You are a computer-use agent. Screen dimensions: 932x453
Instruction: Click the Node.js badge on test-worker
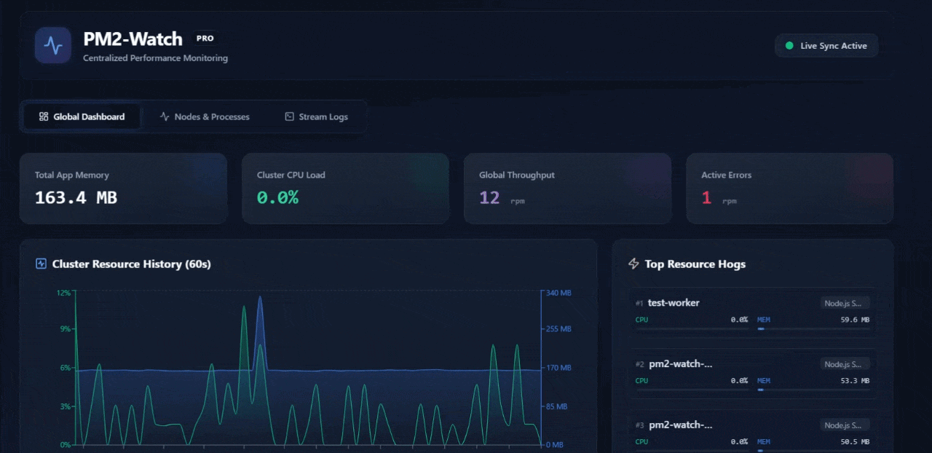pos(845,303)
